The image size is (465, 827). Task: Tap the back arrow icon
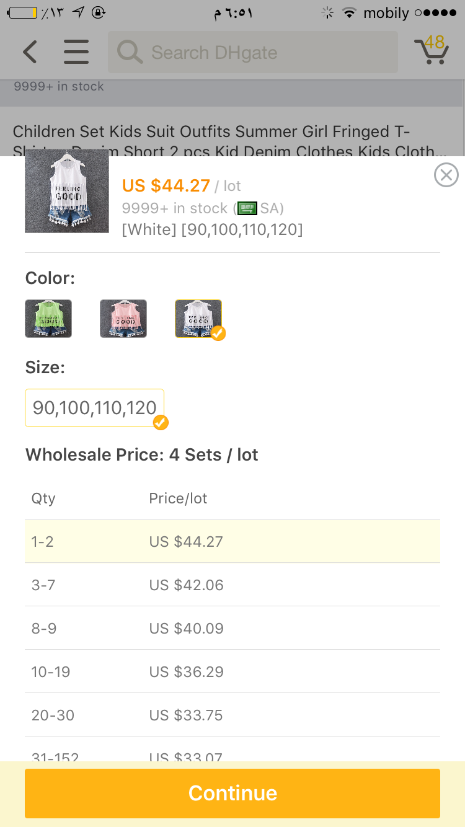[30, 52]
